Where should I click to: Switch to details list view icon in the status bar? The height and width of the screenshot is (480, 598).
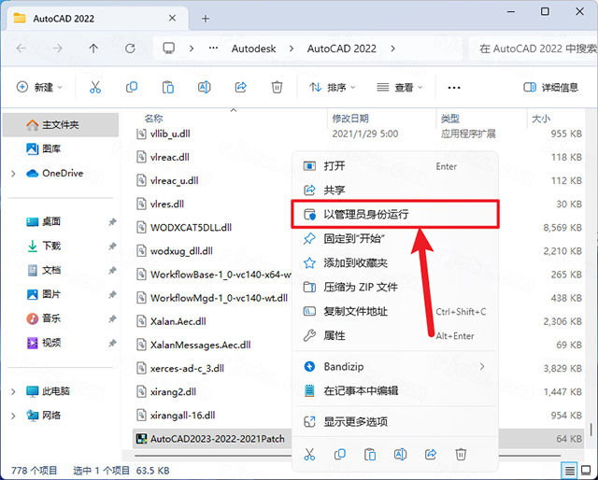(569, 471)
